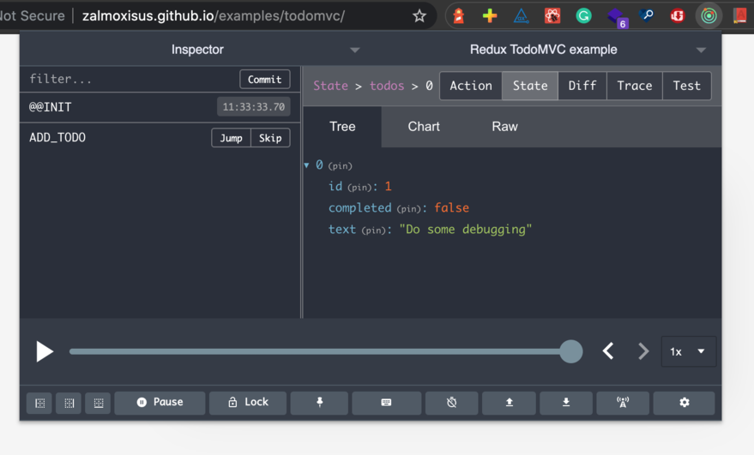Open the Remote antenna button
Image resolution: width=754 pixels, height=455 pixels.
tap(623, 403)
